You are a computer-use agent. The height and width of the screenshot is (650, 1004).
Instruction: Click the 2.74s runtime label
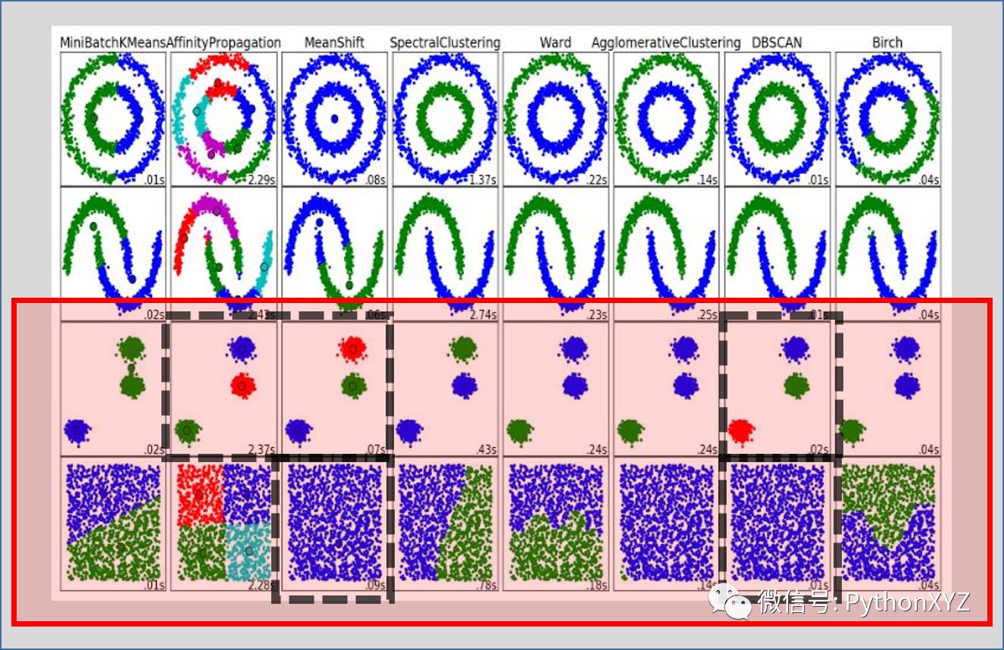tap(483, 314)
